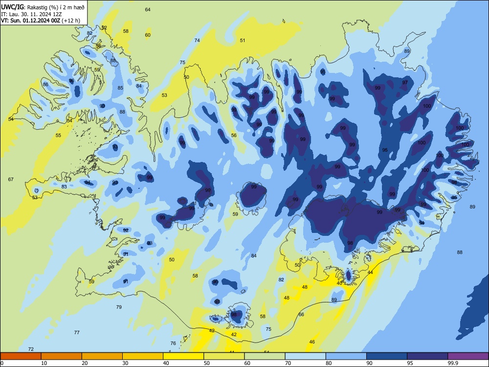Click the legend tick label '80'
The width and height of the screenshot is (489, 367).
tap(329, 363)
